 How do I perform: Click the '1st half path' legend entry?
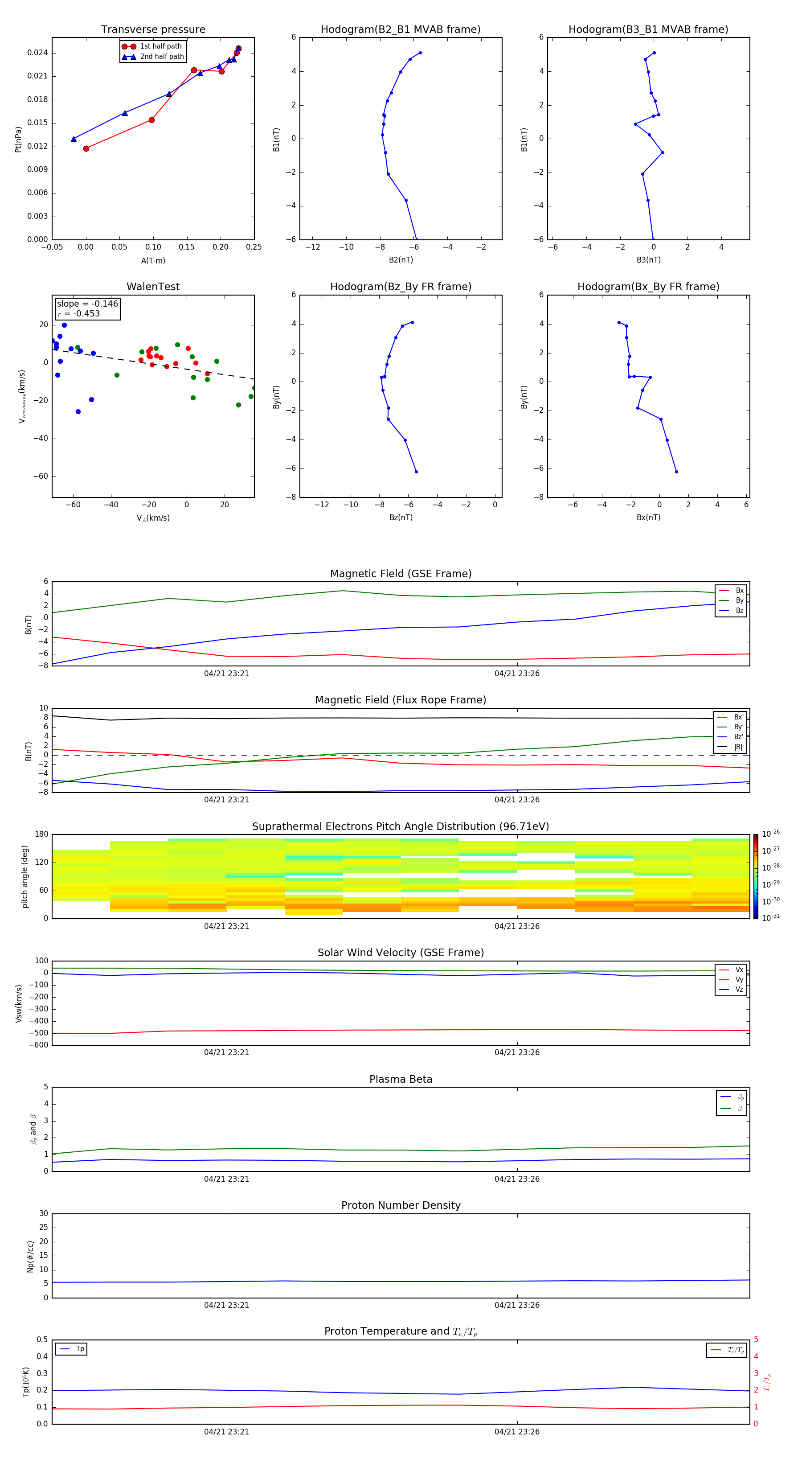[152, 46]
